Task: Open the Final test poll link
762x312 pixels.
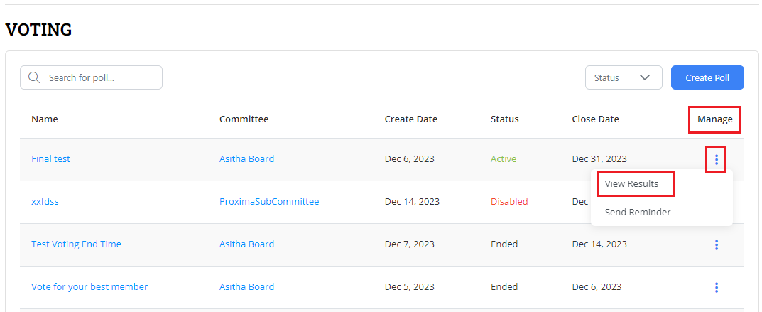Action: click(50, 159)
